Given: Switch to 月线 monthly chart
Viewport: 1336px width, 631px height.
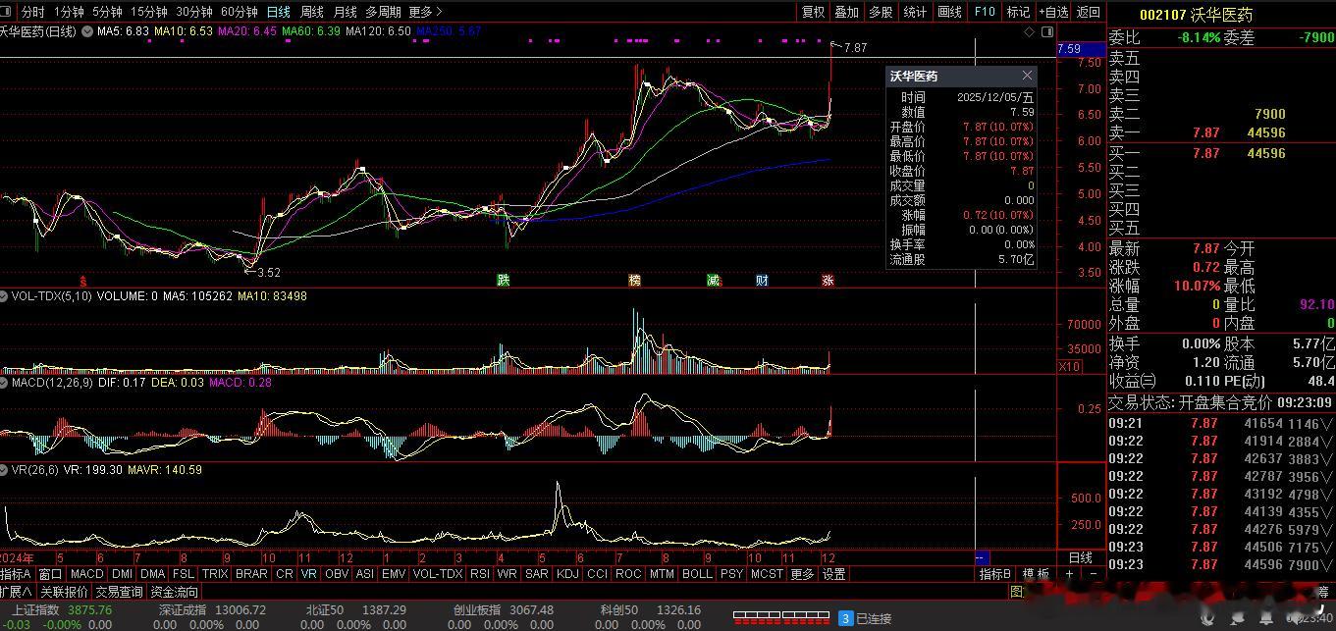Looking at the screenshot, I should pos(345,12).
